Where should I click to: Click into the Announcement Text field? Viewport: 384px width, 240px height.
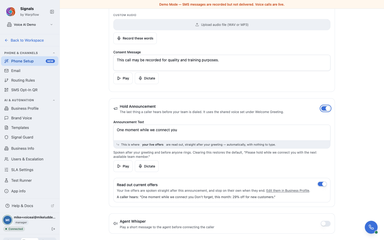tap(222, 133)
